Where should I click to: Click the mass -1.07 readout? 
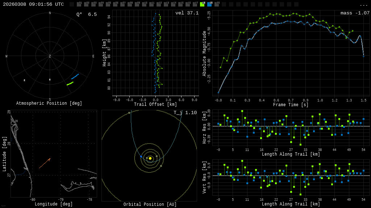pyautogui.click(x=355, y=13)
